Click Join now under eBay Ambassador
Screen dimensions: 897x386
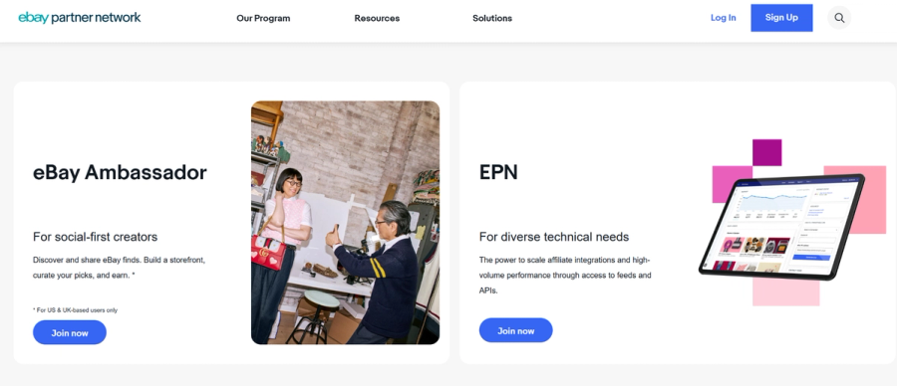tap(70, 332)
